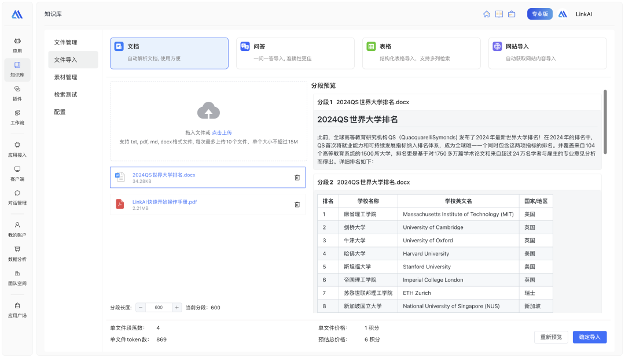Viewport: 625px width, 358px height.
Task: Remove LinkAI快速开始操作手册.pdf with trash icon
Action: (x=297, y=204)
